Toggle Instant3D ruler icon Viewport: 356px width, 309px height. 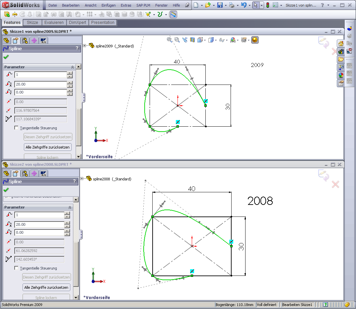(x=173, y=15)
